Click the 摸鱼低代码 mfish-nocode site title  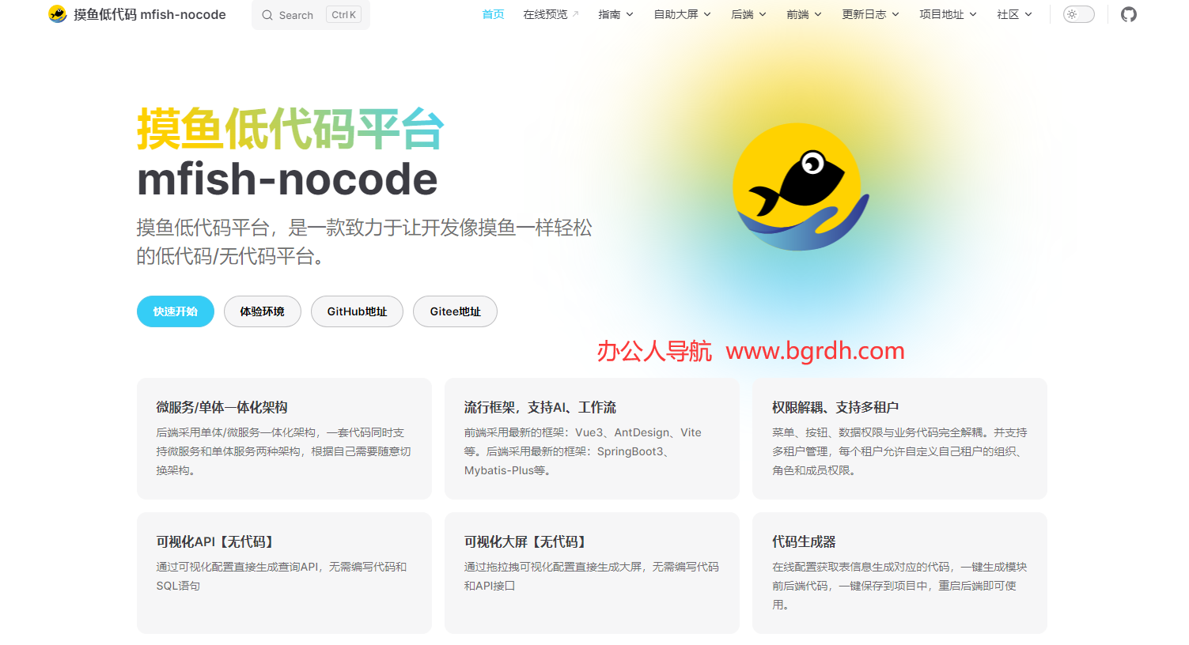point(150,14)
